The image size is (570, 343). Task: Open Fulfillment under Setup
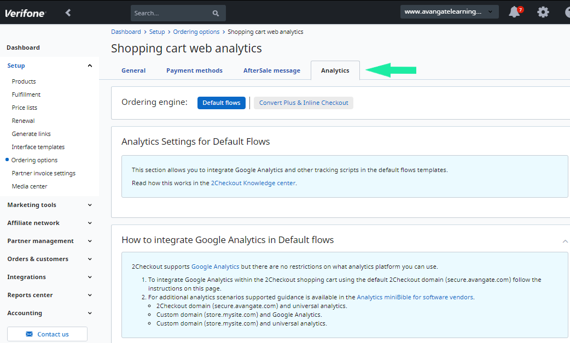(26, 94)
